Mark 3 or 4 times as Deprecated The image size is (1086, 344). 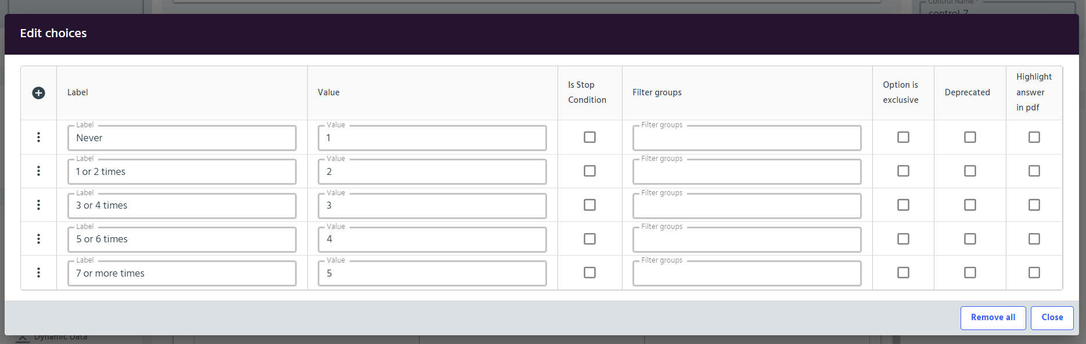[x=970, y=205]
